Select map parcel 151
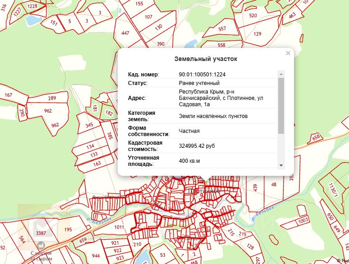The image size is (349, 264). (54, 23)
